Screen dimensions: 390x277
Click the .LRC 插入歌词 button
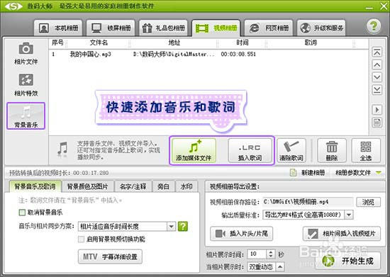tap(250, 151)
